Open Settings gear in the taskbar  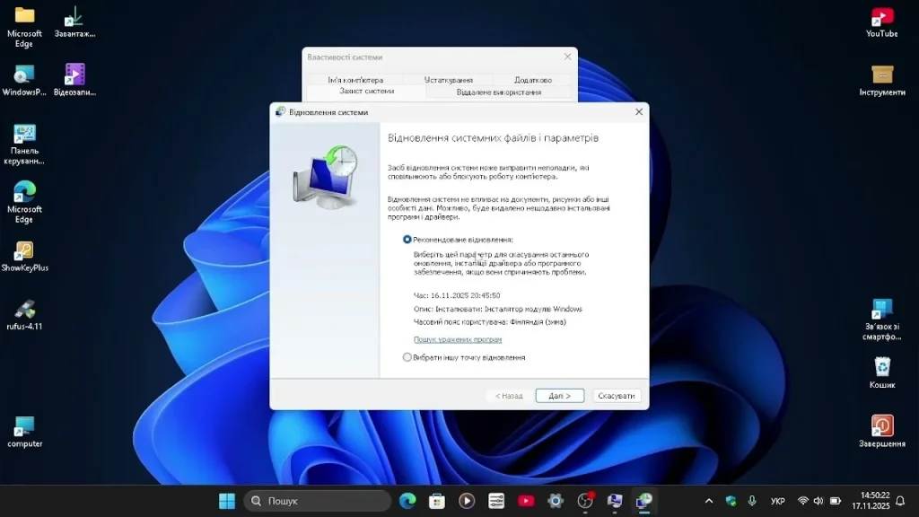pos(555,501)
